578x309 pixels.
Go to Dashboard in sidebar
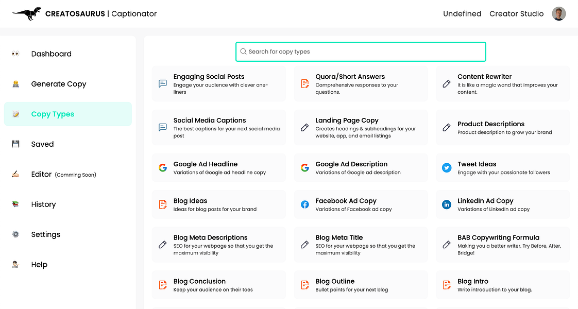(68, 54)
